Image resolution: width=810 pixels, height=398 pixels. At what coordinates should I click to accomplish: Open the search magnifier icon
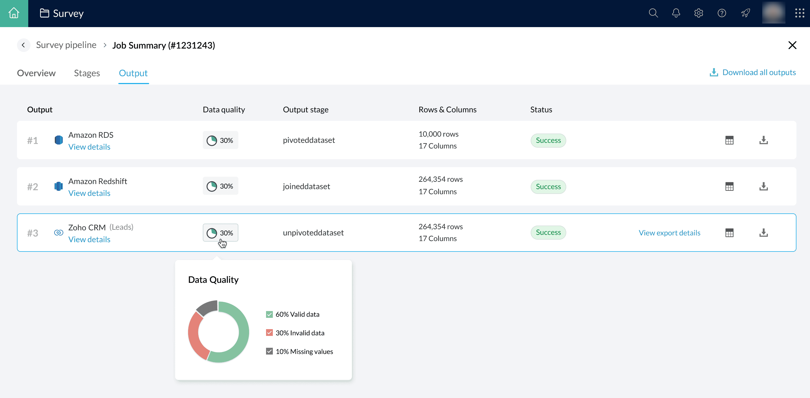point(653,13)
